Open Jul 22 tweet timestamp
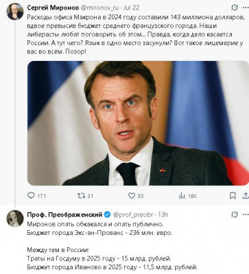 (132, 8)
